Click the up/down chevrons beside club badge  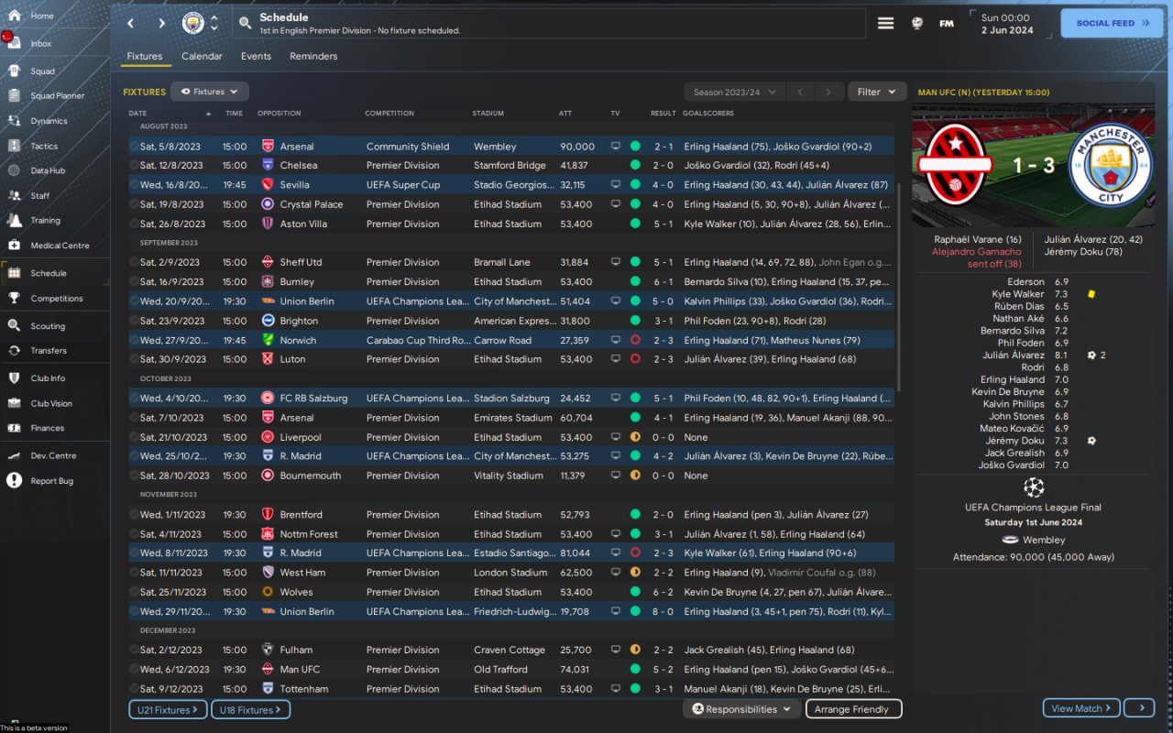[x=214, y=23]
